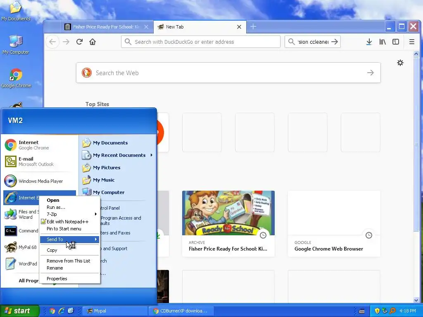
Task: Select Pin to Start menu
Action: pyautogui.click(x=69, y=229)
